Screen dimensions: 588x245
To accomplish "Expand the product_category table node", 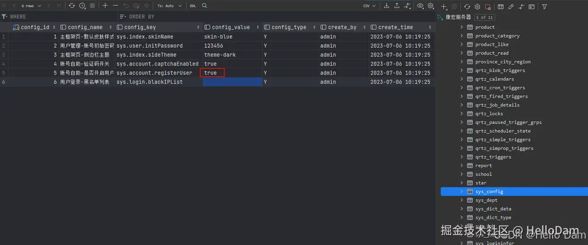I will click(x=462, y=36).
